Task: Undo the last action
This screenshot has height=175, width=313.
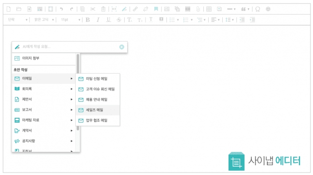Action: (61, 9)
